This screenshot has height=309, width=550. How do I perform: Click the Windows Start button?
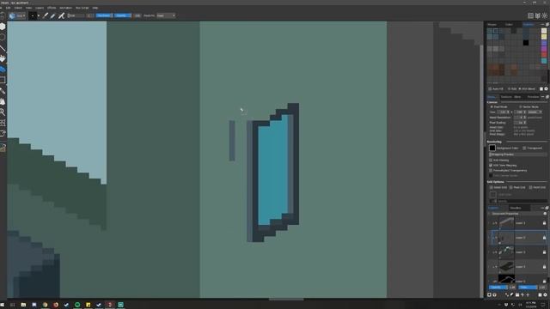tap(3, 305)
